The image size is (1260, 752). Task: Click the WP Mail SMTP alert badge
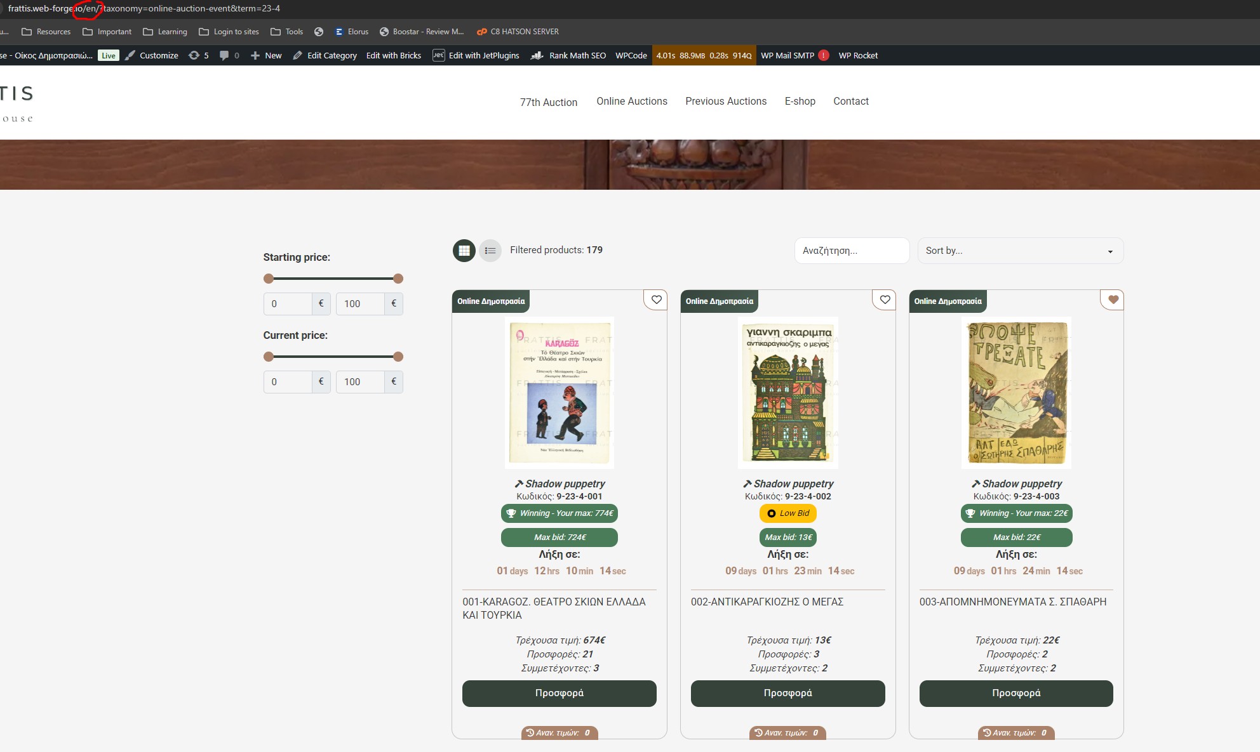824,55
